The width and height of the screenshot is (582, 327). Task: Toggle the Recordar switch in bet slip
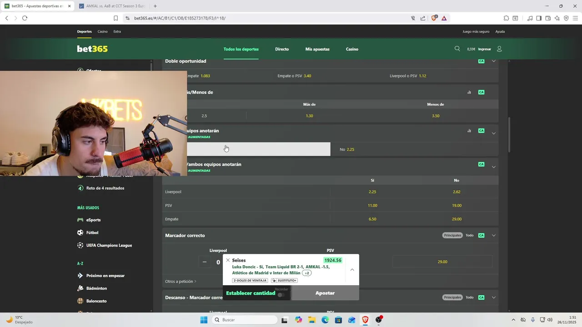coord(281,295)
